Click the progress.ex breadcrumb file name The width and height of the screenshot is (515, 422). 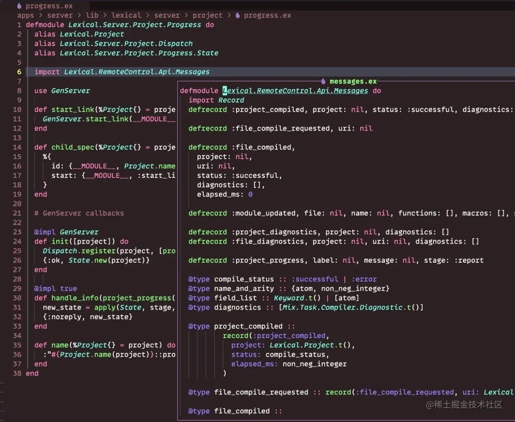pyautogui.click(x=268, y=15)
